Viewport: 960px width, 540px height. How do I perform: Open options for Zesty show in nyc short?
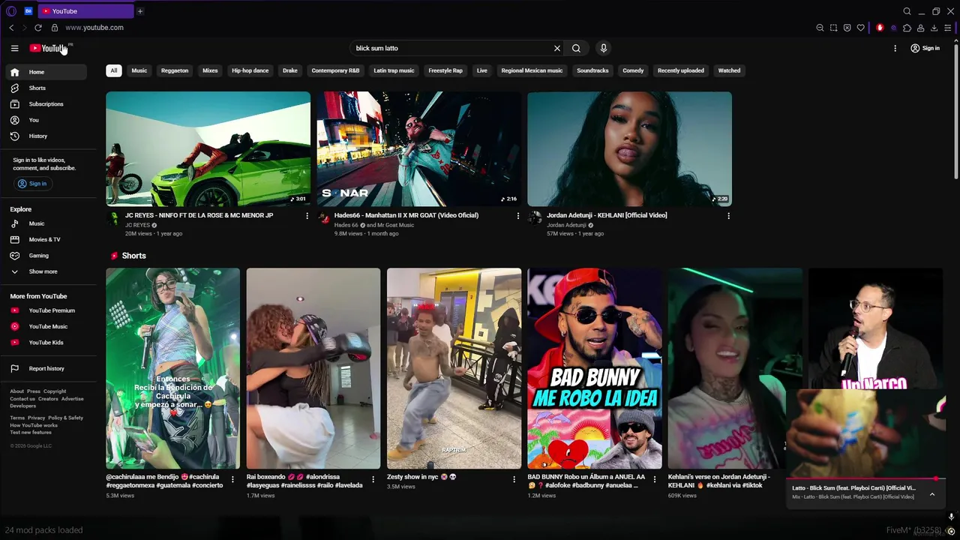tap(514, 479)
